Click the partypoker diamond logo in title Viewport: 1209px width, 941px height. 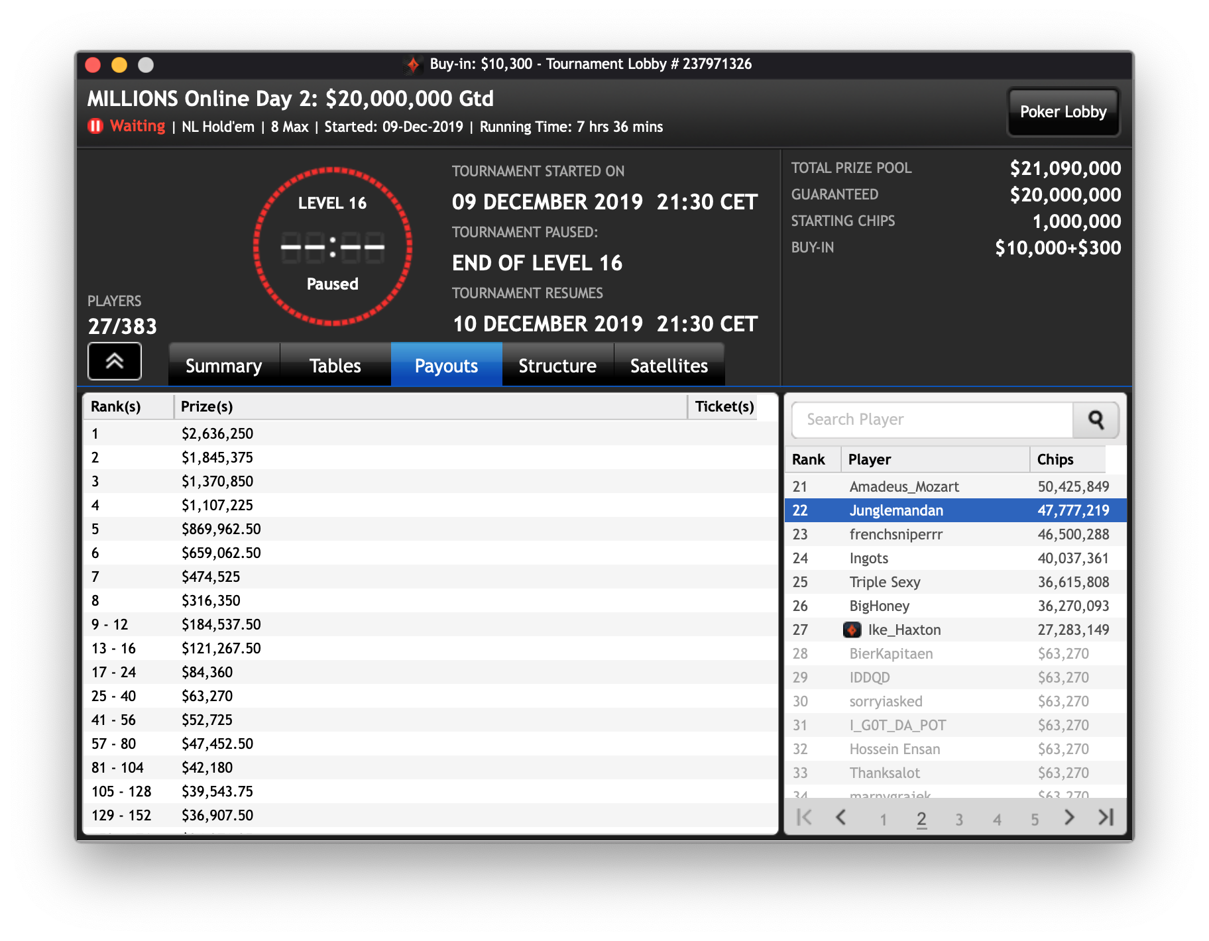pyautogui.click(x=413, y=64)
